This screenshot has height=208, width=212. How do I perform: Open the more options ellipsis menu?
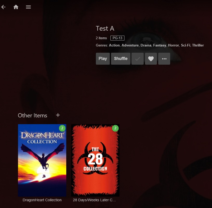[x=164, y=58]
